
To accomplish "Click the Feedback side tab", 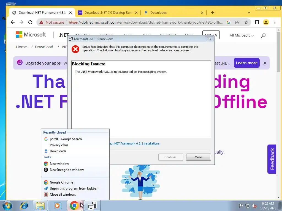I will point(272,159).
